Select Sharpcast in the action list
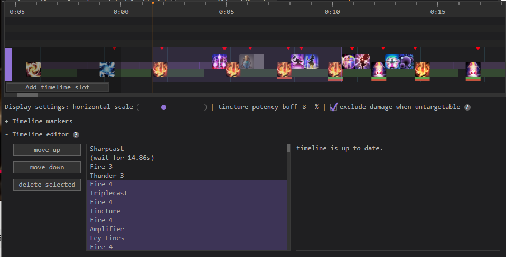Screen dimensions: 506x257 tap(107, 149)
